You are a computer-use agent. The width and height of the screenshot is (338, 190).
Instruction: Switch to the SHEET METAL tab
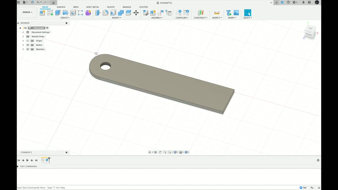[93, 7]
